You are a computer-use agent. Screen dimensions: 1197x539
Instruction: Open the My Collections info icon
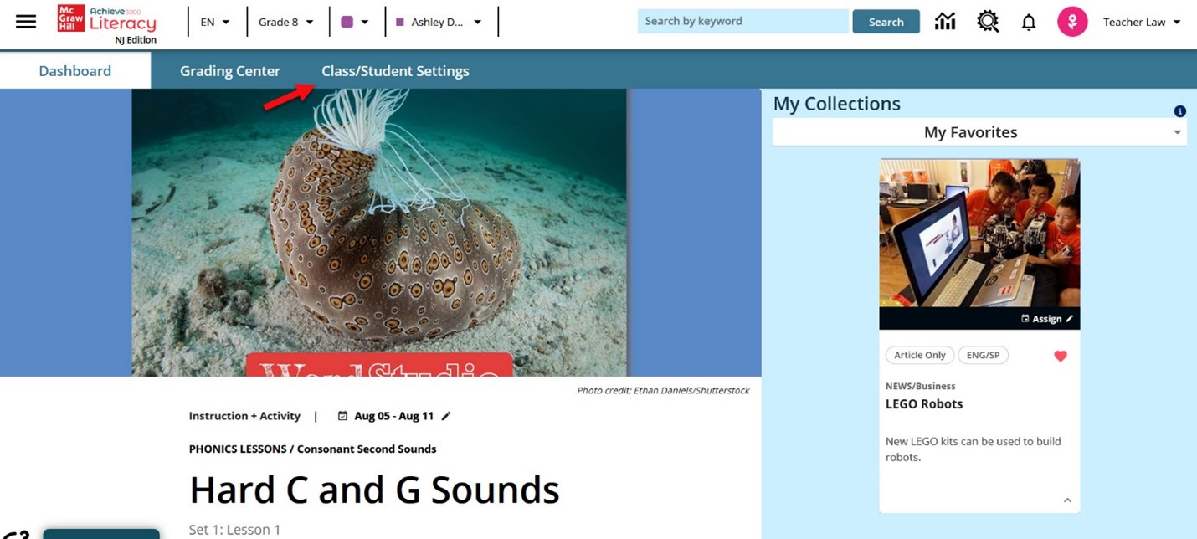coord(1179,110)
